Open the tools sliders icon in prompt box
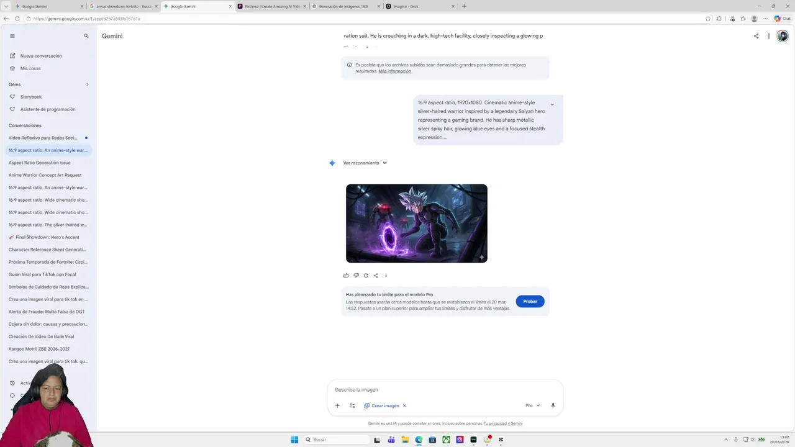Screen dimensions: 795x447 [x=352, y=405]
